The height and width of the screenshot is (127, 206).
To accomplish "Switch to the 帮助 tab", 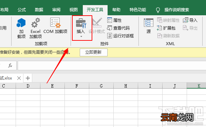I will click(x=116, y=10).
